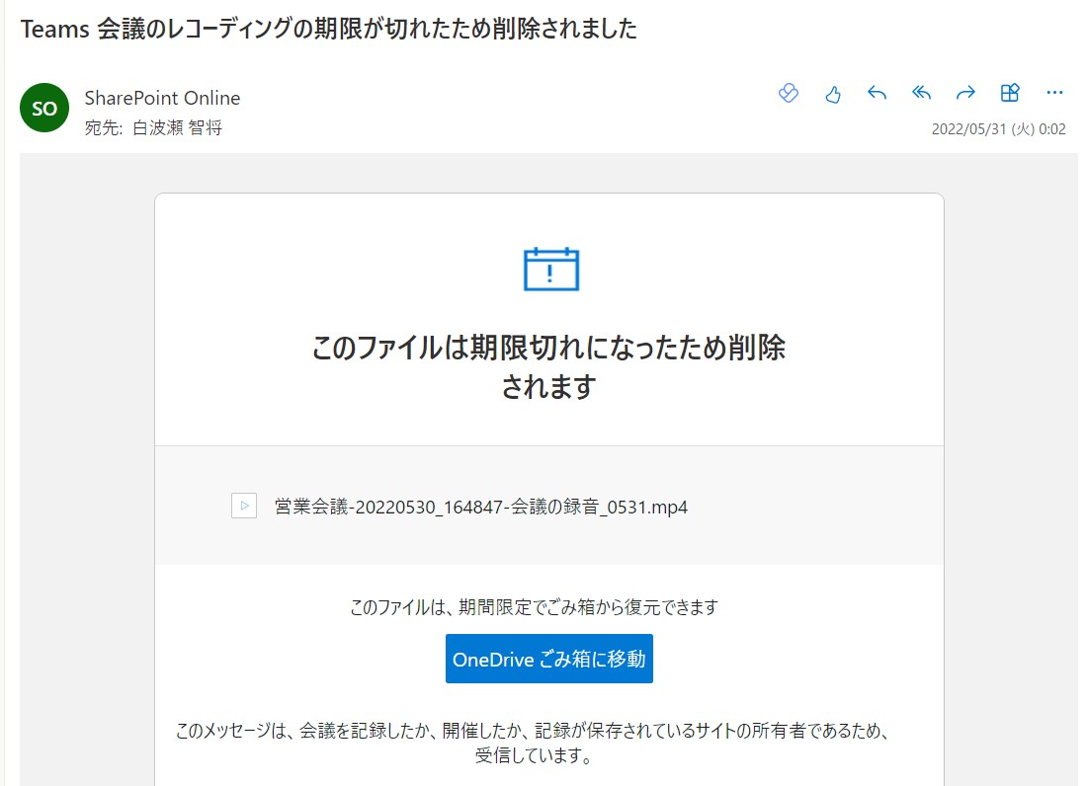Click text このファイルは、期間限定でごみ箱から復元できます

point(534,607)
